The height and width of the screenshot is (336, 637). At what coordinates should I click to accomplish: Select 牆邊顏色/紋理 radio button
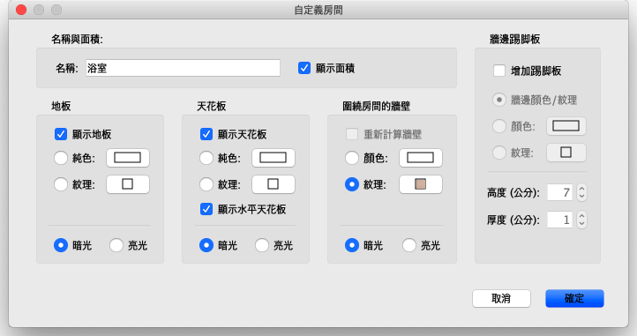coord(499,100)
